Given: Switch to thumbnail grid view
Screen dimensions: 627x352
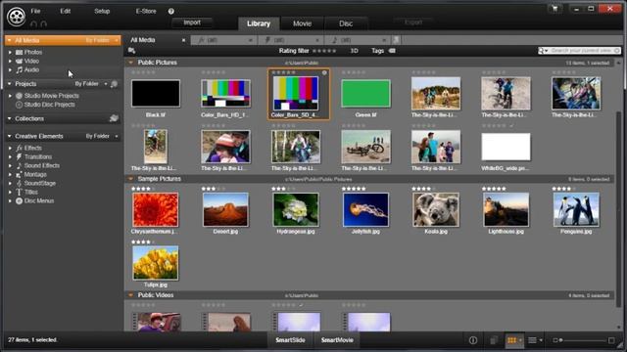Looking at the screenshot, I should click(511, 340).
